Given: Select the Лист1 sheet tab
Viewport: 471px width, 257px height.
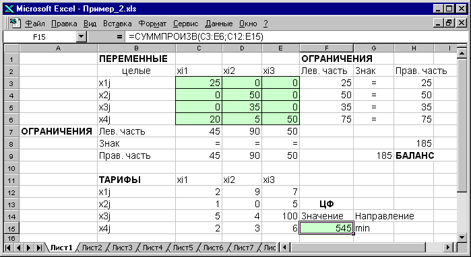Looking at the screenshot, I should click(61, 248).
